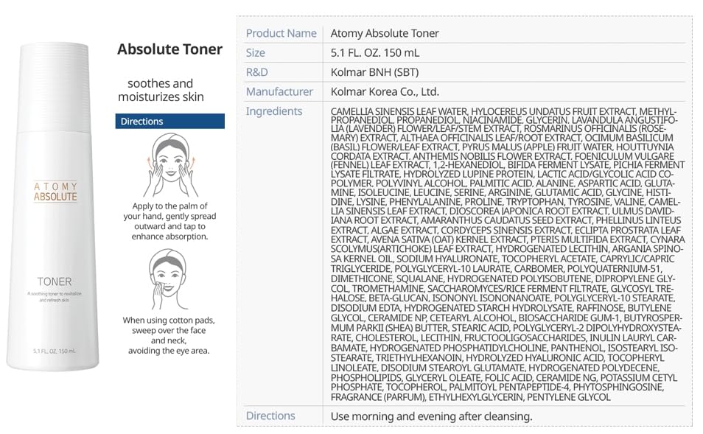Click 'When using cotton pads' instruction text
Image resolution: width=703 pixels, height=434 pixels.
169,335
